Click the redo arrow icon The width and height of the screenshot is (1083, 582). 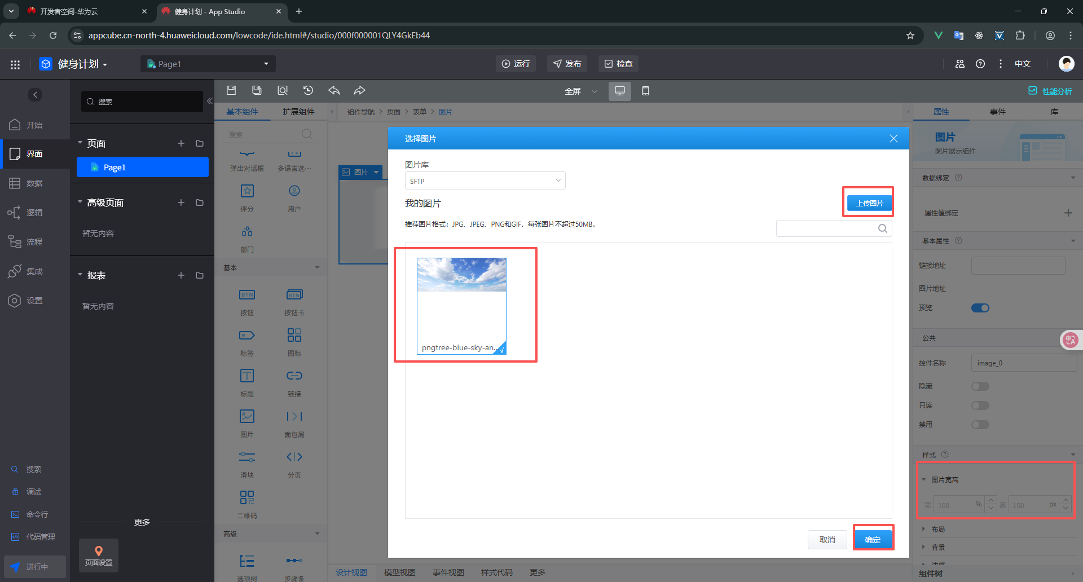(x=359, y=90)
